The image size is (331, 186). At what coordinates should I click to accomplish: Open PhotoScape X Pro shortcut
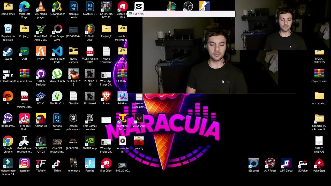57,32
